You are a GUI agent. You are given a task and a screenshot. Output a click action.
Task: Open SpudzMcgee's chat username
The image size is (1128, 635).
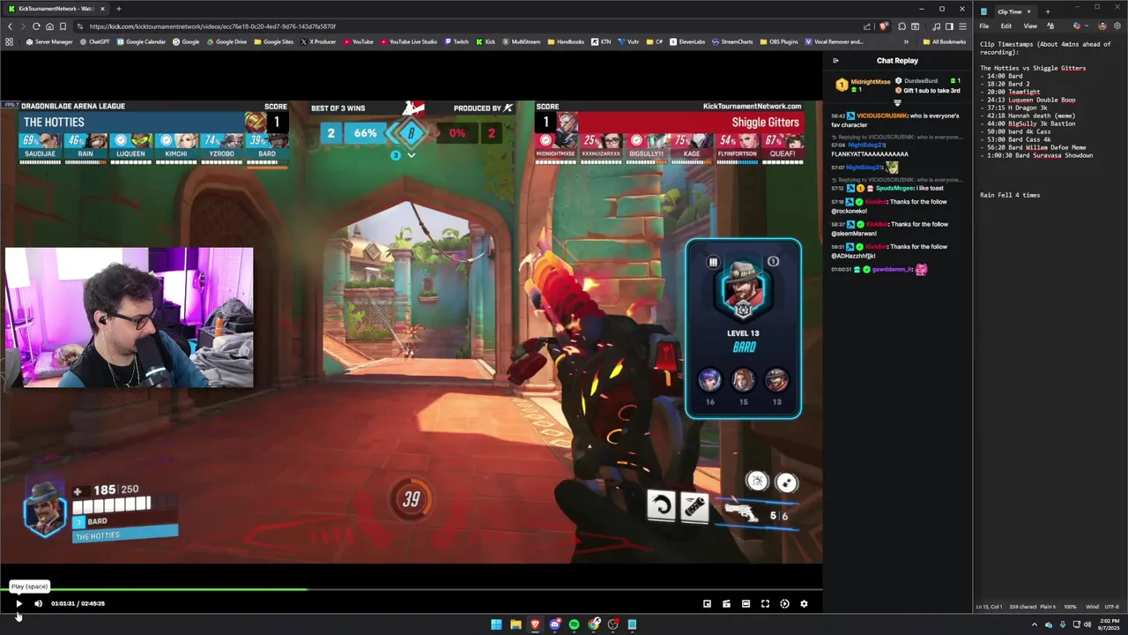pos(894,188)
